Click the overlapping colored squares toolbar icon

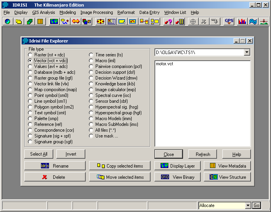[86, 22]
